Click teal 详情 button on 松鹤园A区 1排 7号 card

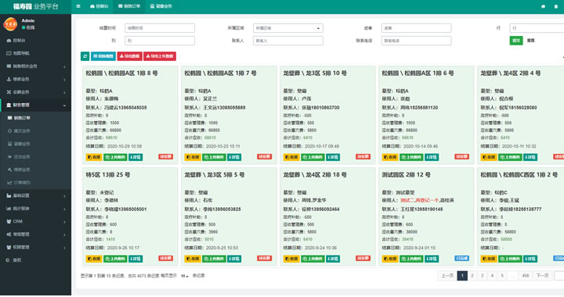pos(234,157)
